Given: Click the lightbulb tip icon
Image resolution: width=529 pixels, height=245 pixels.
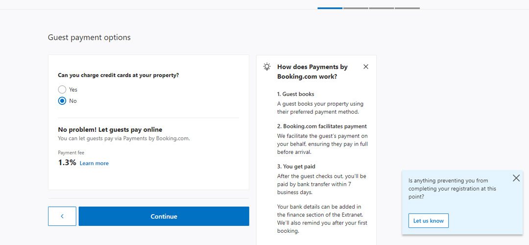Looking at the screenshot, I should [267, 67].
